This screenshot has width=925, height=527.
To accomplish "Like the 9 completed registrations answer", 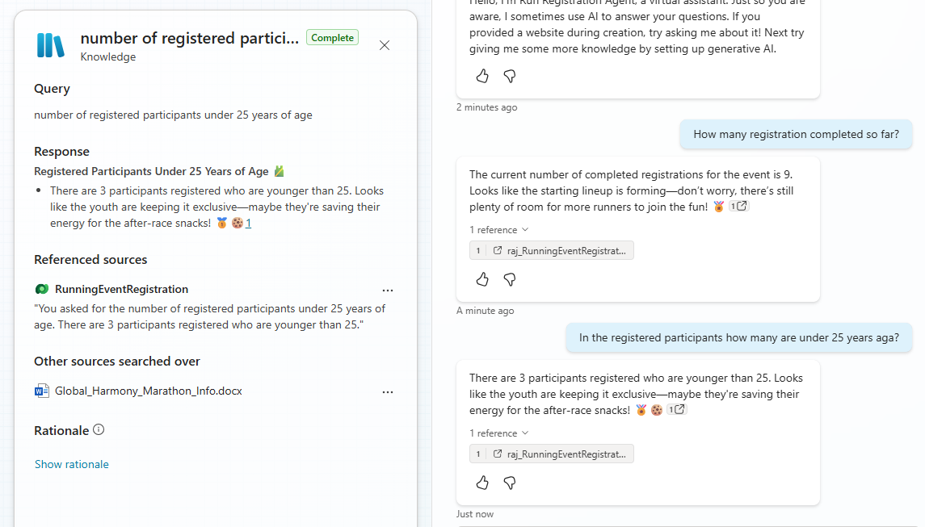I will click(x=482, y=279).
